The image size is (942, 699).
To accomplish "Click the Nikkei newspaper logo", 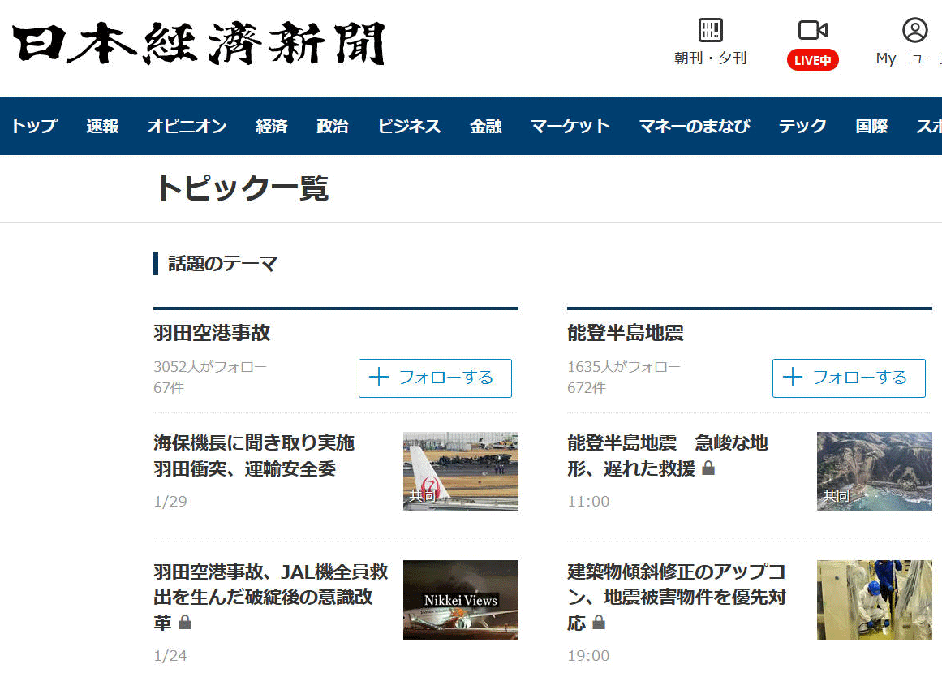I will [x=199, y=44].
